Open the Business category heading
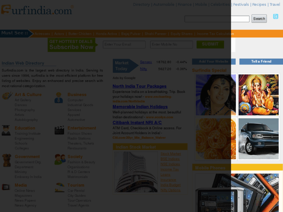 click(x=77, y=95)
